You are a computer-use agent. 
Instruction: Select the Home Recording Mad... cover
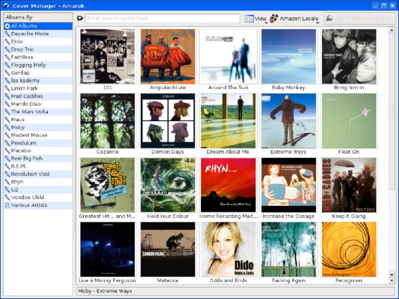(x=228, y=185)
